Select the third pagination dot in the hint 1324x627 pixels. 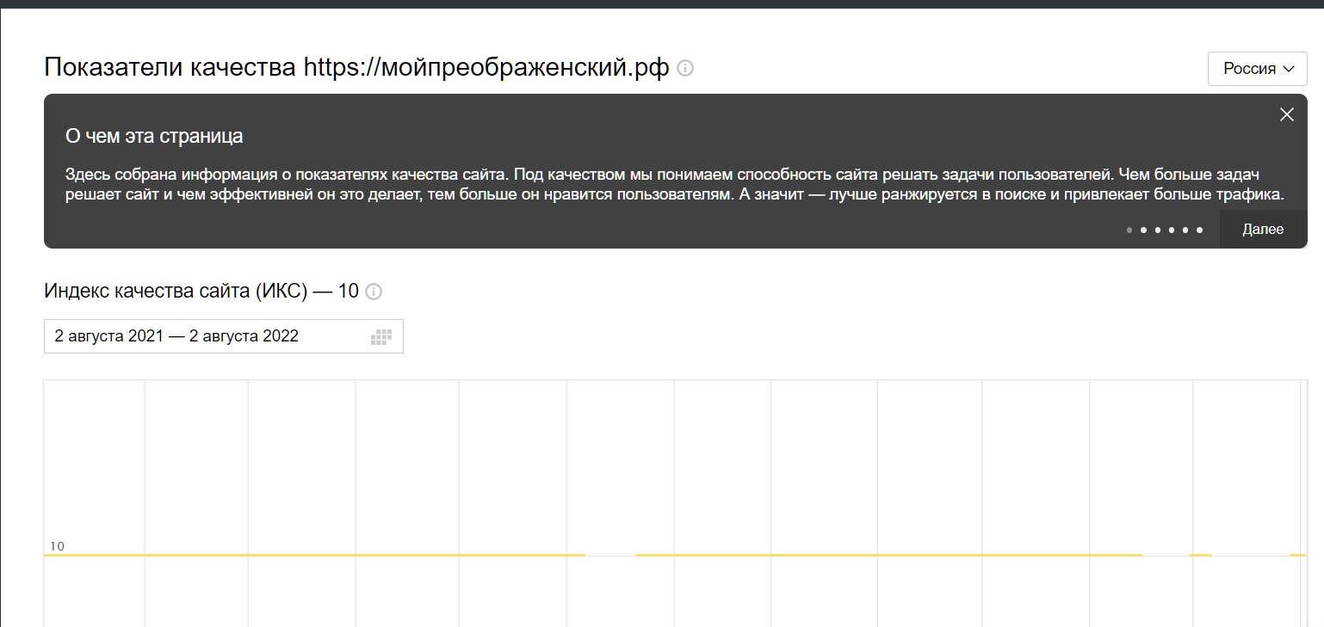[1157, 230]
